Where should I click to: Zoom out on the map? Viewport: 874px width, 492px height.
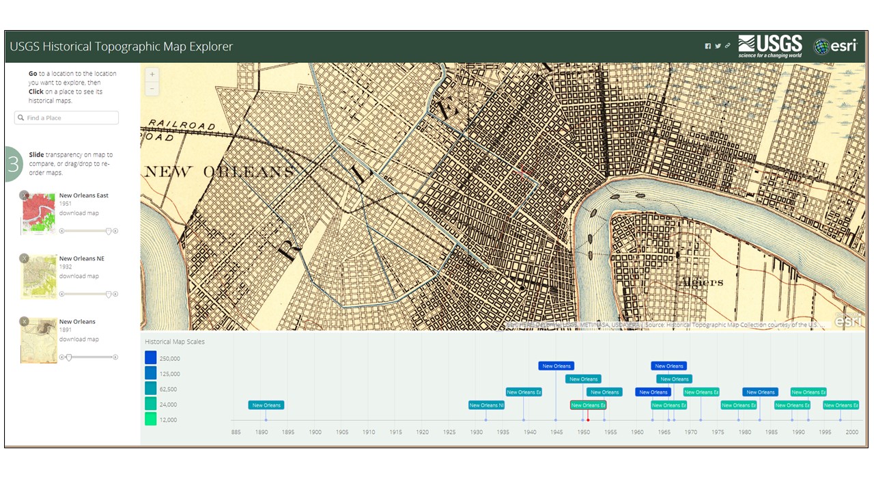click(152, 89)
